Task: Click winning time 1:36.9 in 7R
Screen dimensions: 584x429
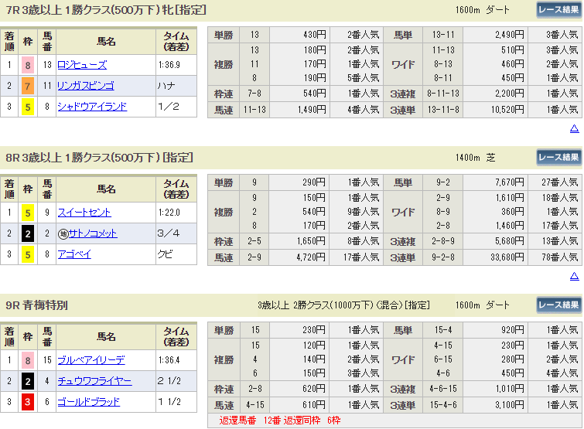Action: pyautogui.click(x=169, y=65)
